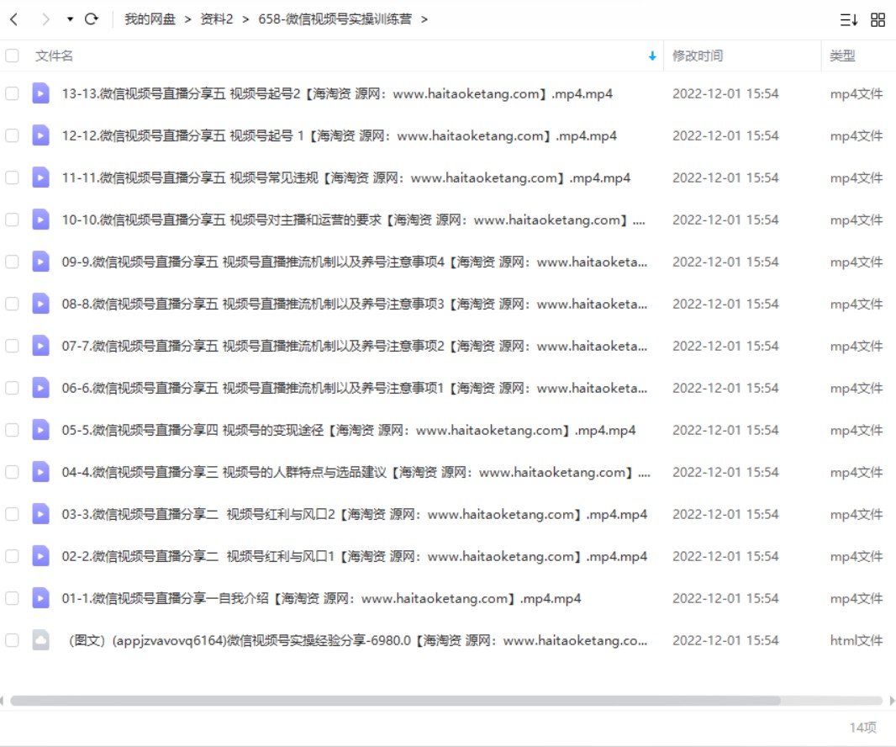Go to 我的网盘 breadcrumb

[x=150, y=19]
